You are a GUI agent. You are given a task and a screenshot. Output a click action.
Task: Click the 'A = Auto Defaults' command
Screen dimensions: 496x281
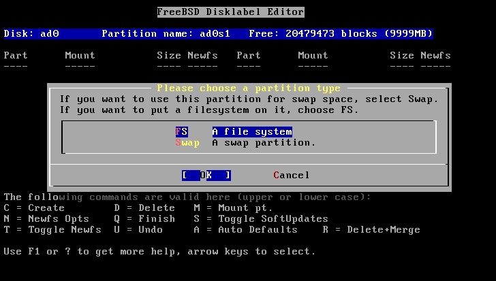[245, 230]
